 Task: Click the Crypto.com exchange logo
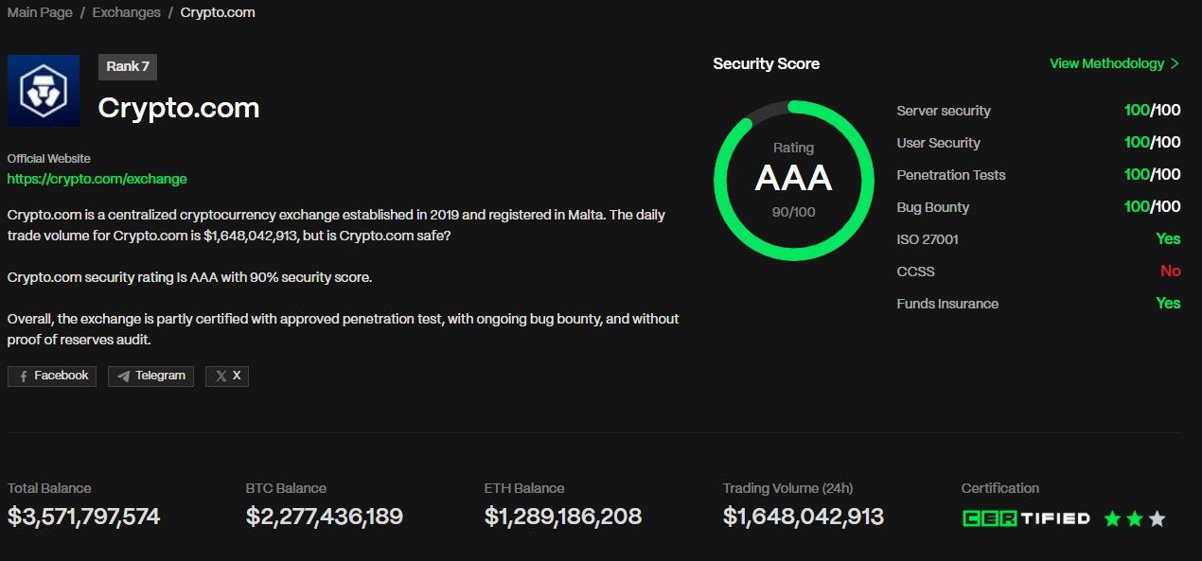click(x=44, y=91)
